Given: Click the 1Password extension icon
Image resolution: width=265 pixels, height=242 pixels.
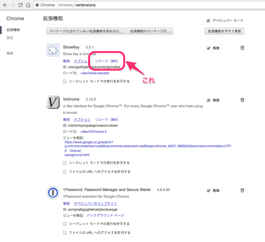Looking at the screenshot, I should (x=53, y=193).
